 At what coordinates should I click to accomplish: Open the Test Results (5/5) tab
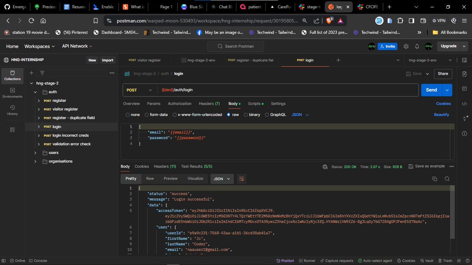tap(197, 166)
